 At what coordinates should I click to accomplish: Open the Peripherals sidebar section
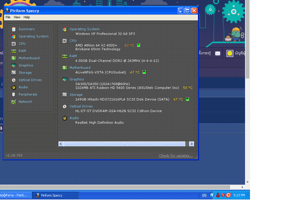point(28,94)
